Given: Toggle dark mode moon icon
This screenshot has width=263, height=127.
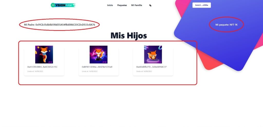Looking at the screenshot, I should pos(151,5).
